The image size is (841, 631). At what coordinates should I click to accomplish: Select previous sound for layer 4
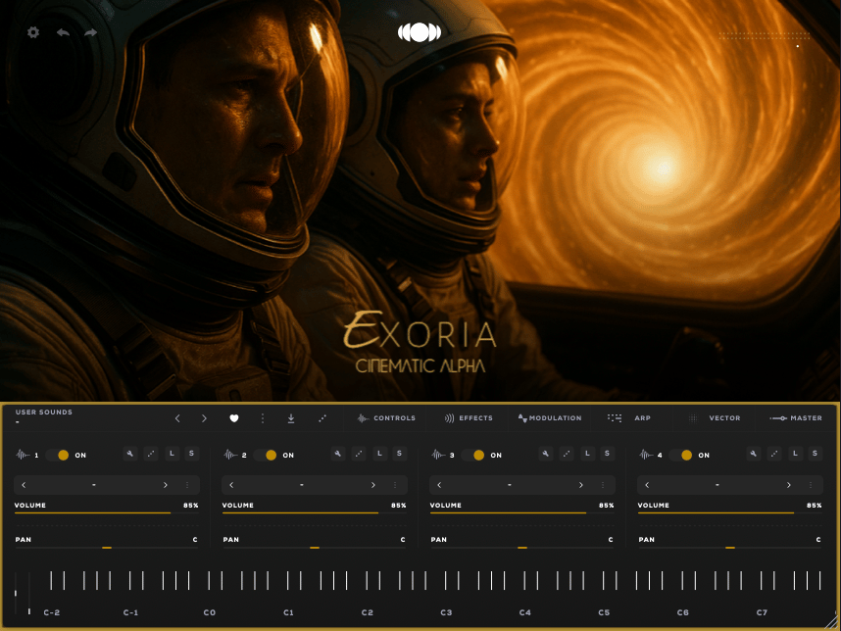point(647,485)
